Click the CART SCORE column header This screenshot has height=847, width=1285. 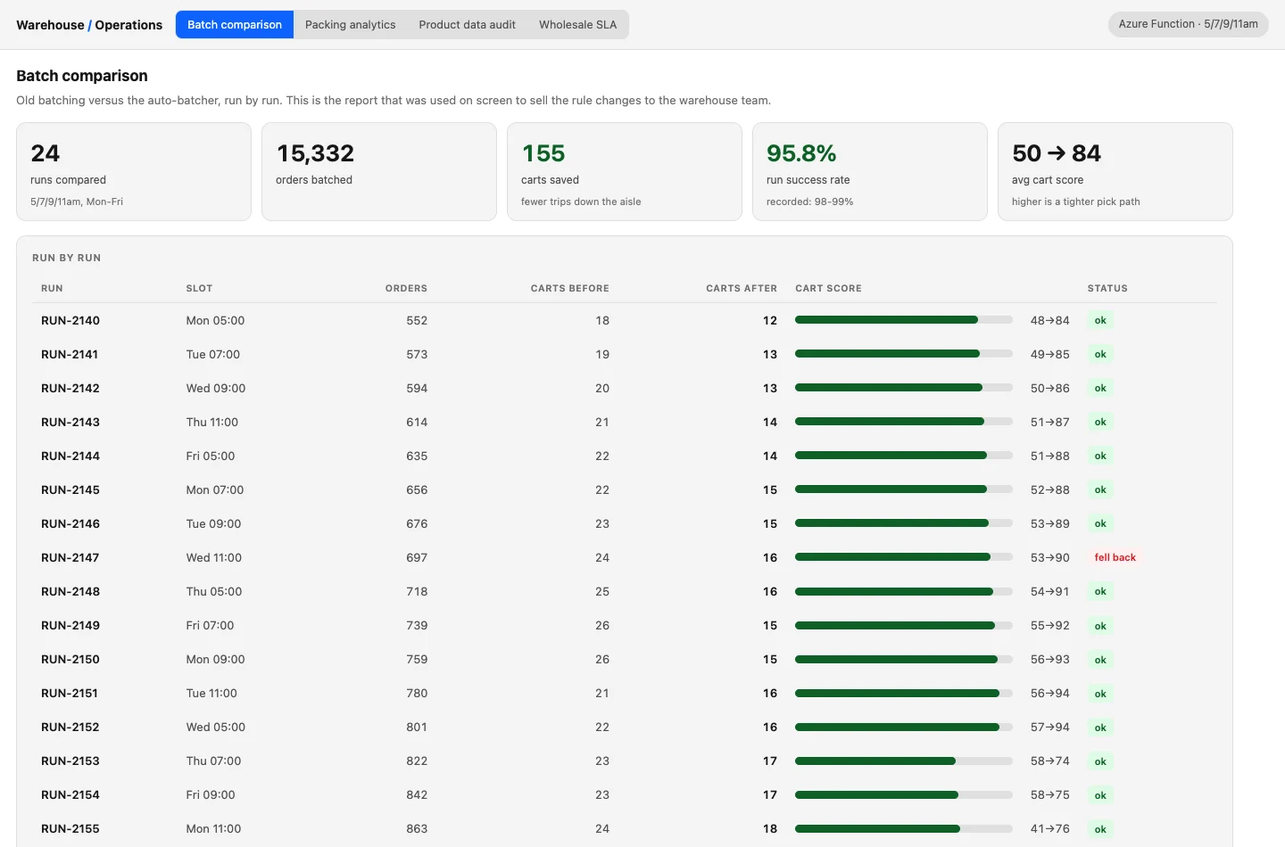pos(828,288)
